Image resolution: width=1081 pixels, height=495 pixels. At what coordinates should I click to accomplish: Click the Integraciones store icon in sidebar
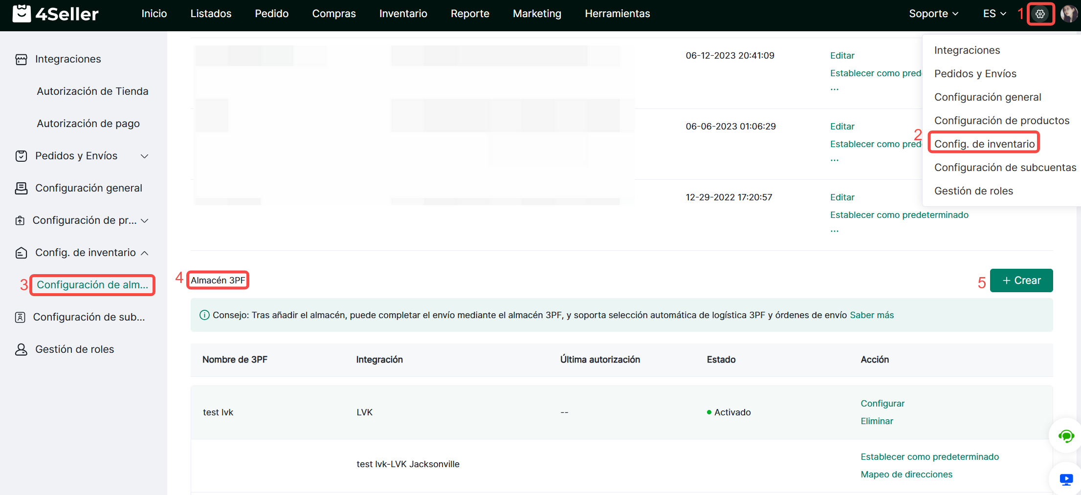point(21,59)
